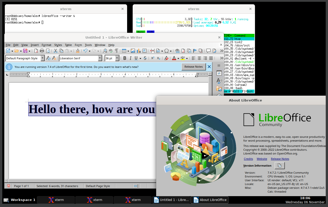
Task: Expand the font size dropdown
Action: pos(117,58)
